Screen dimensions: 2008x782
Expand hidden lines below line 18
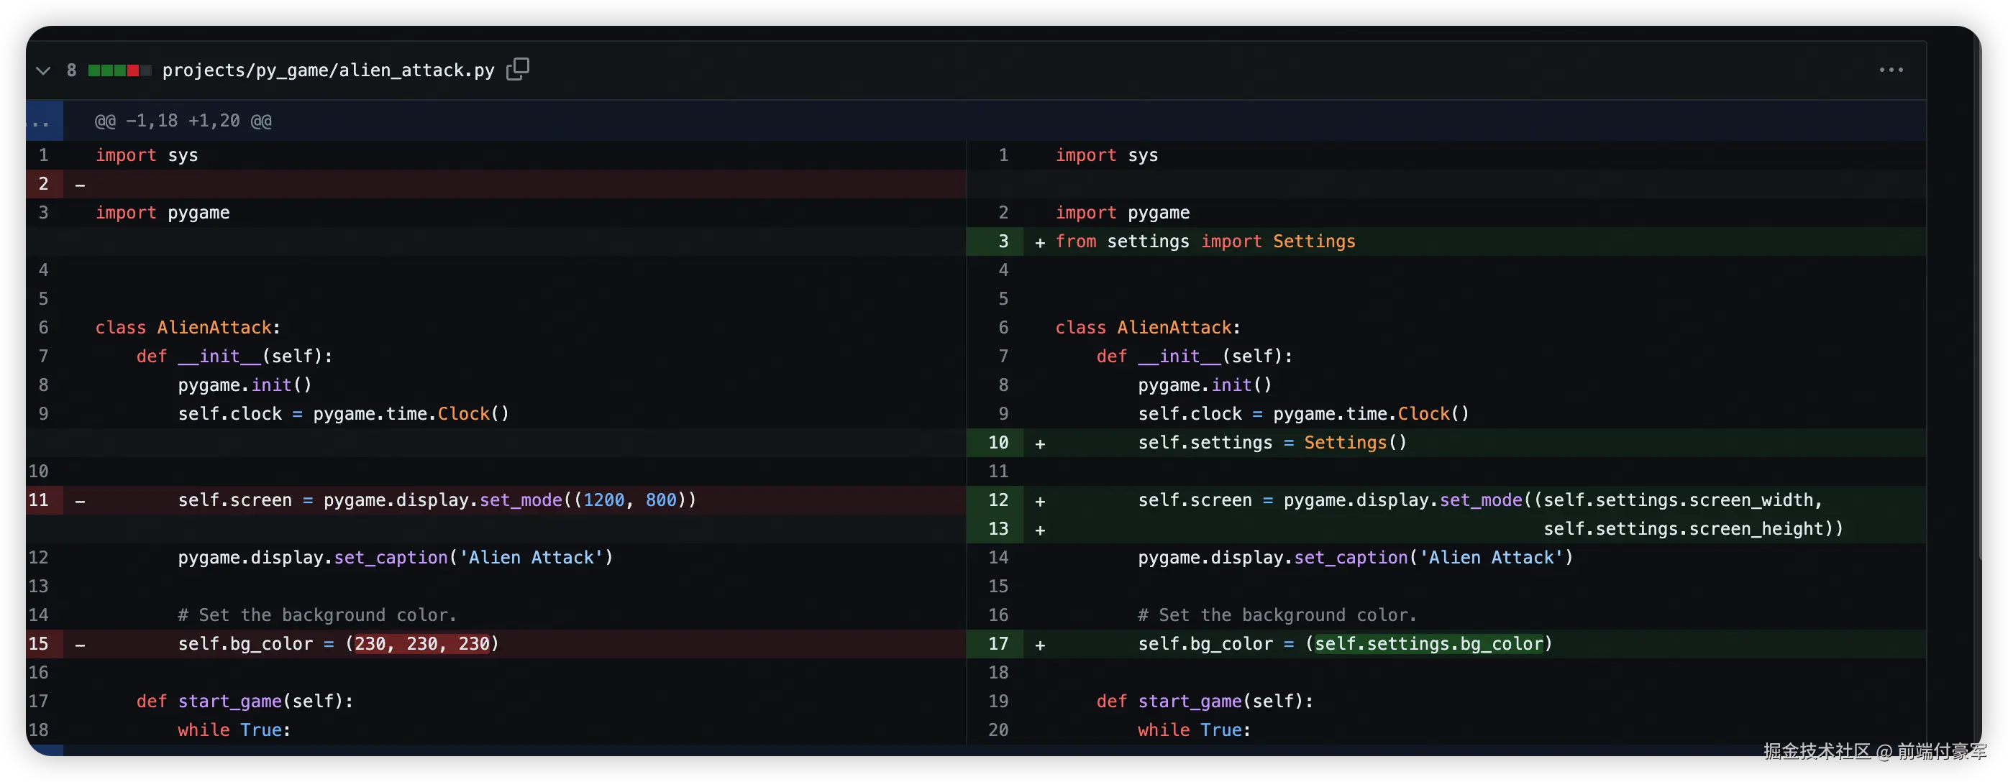click(x=44, y=750)
